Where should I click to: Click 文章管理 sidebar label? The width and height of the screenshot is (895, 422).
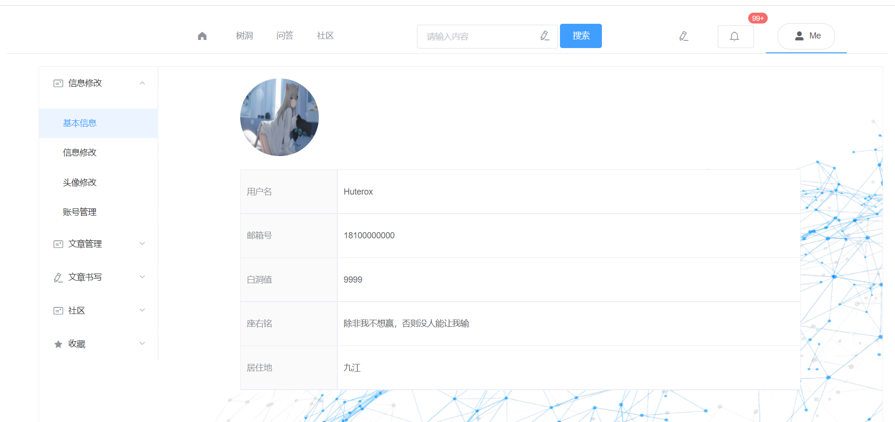[x=85, y=244]
